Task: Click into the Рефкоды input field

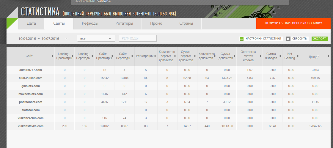Action: [x=138, y=38]
